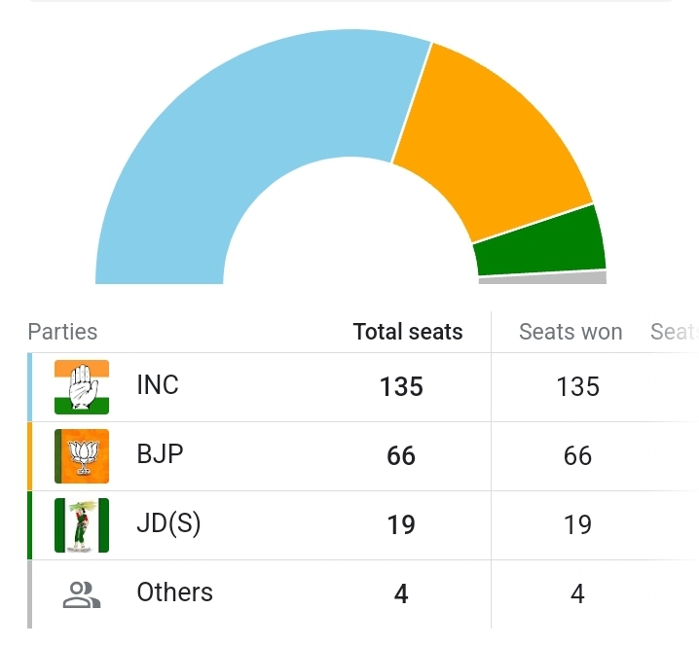Click JD(S) seats won value 19
This screenshot has width=699, height=646.
[577, 525]
